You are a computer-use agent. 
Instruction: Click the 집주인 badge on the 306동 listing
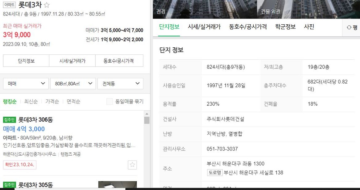point(9,120)
